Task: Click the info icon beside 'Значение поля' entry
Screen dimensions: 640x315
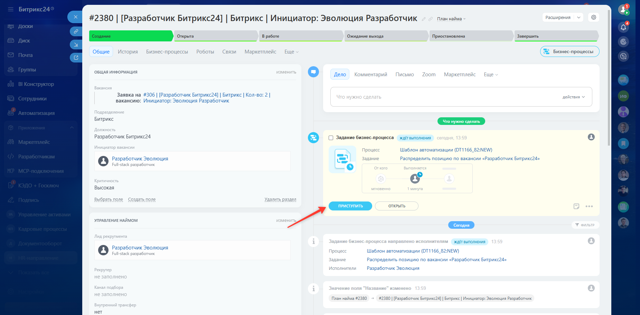Action: point(313,288)
